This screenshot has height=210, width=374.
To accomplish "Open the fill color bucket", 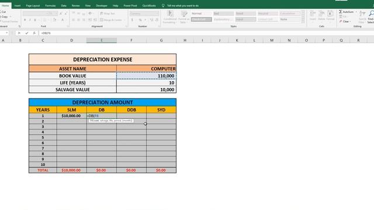I will [x=54, y=20].
